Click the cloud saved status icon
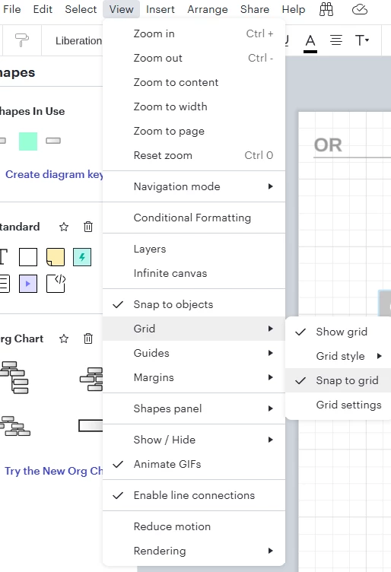Screen dimensions: 391x572 click(x=359, y=9)
